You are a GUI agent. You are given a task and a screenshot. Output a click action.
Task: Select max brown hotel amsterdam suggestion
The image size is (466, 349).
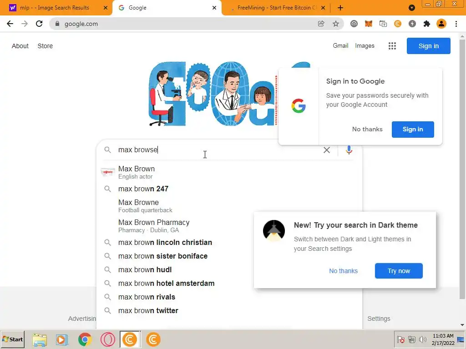click(x=175, y=284)
